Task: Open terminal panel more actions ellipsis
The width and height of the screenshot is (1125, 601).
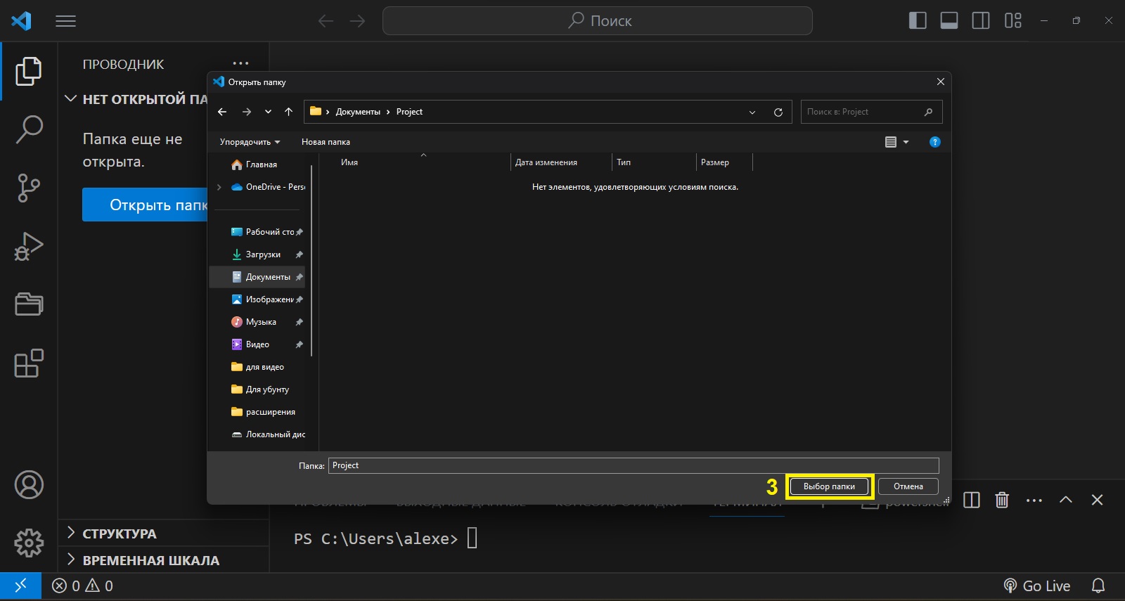Action: [x=1034, y=500]
